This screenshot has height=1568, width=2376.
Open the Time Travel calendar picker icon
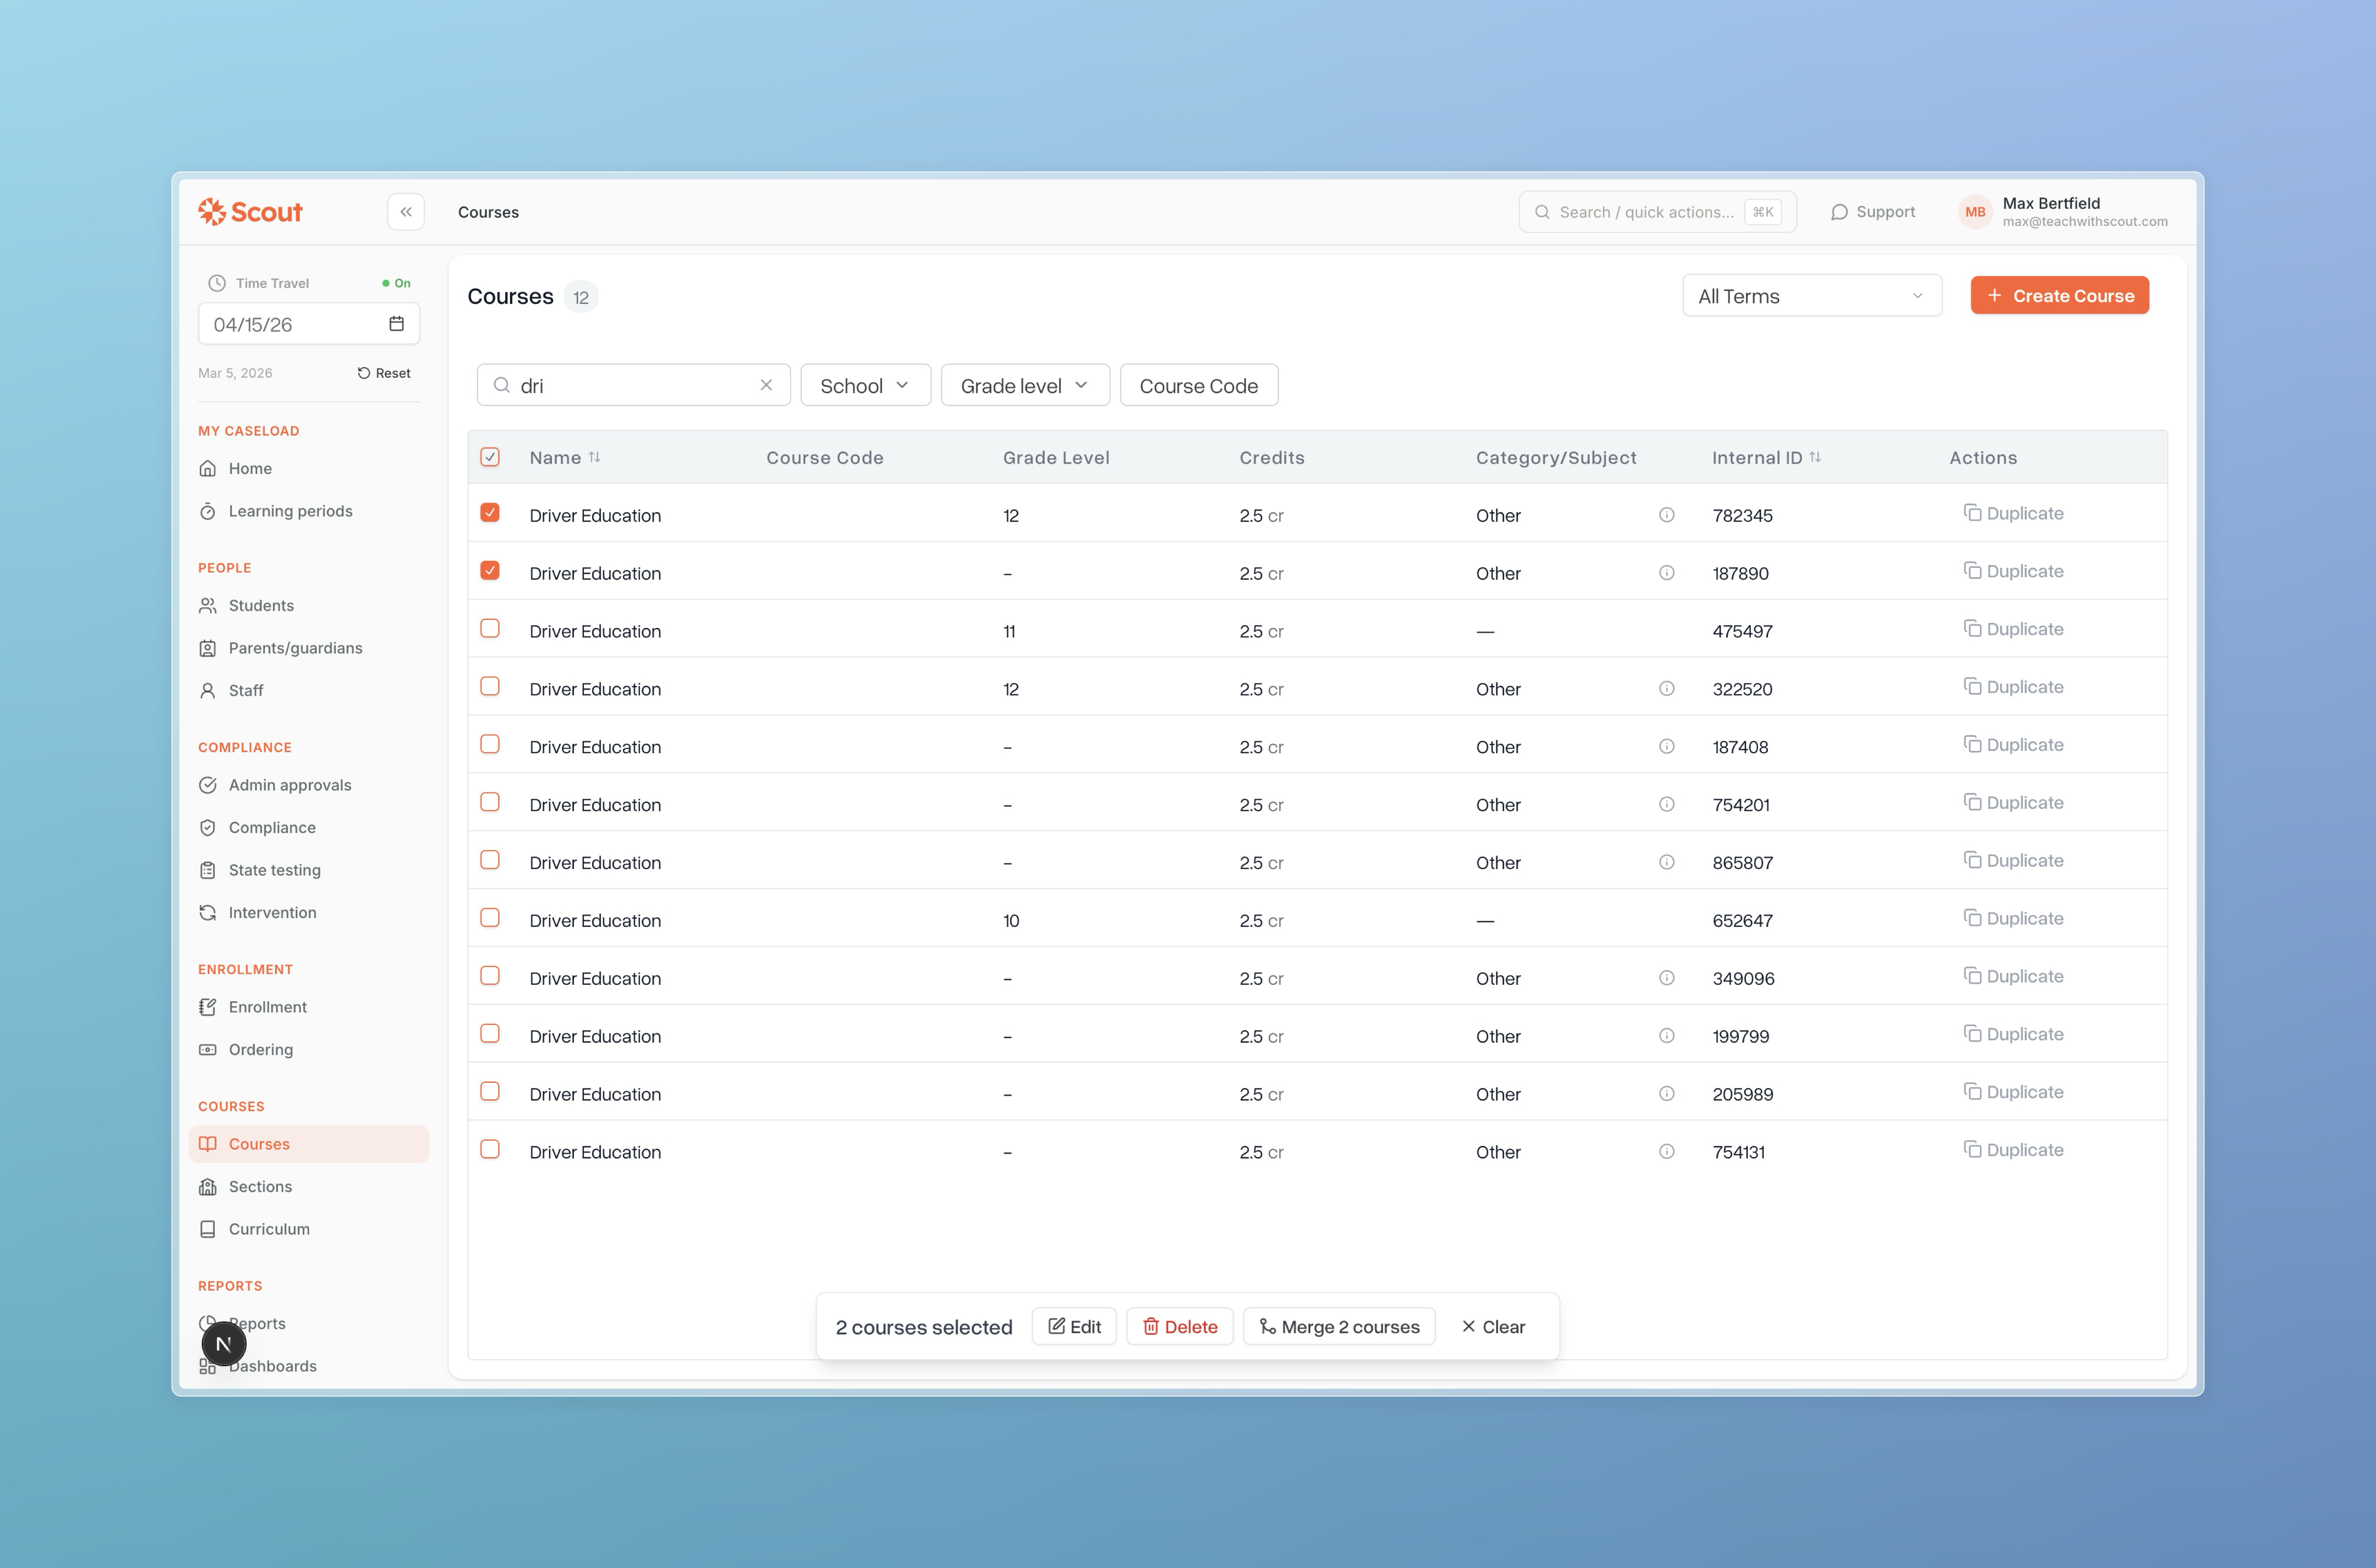pos(396,324)
